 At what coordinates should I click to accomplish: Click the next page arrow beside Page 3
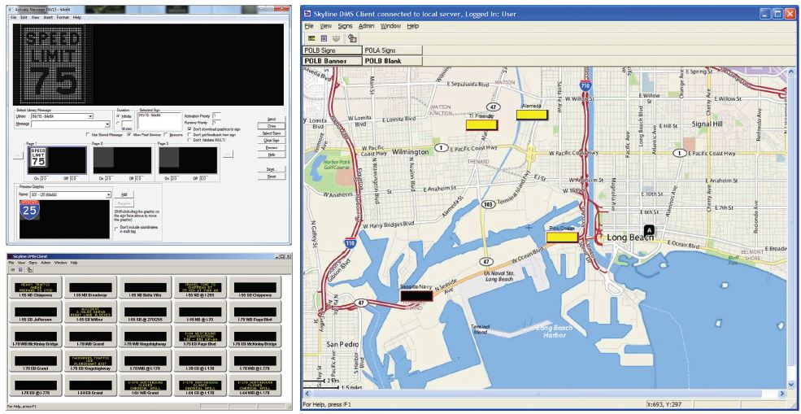click(228, 154)
